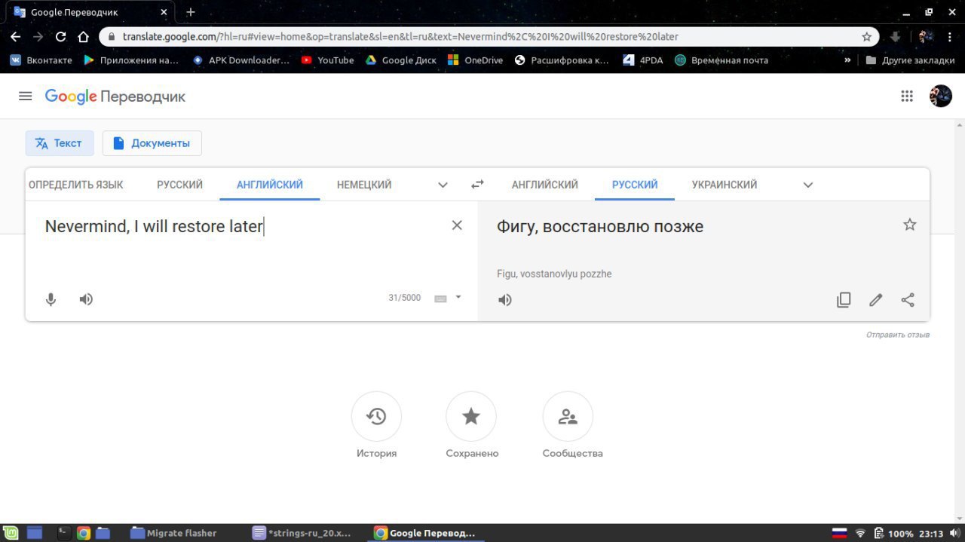This screenshot has width=965, height=542.
Task: Open the Wi-Fi network indicator
Action: click(x=860, y=533)
